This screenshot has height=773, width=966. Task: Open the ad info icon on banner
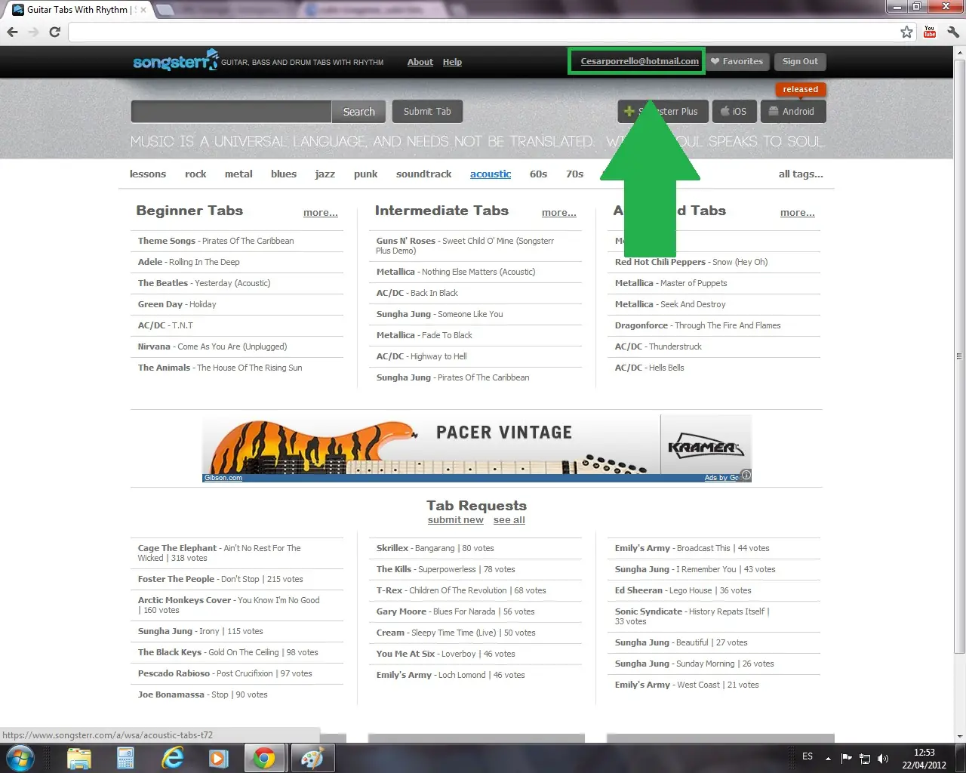pyautogui.click(x=746, y=476)
